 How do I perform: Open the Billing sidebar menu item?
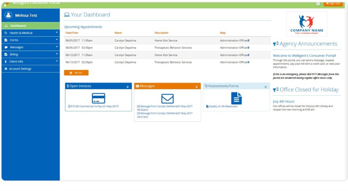31,54
